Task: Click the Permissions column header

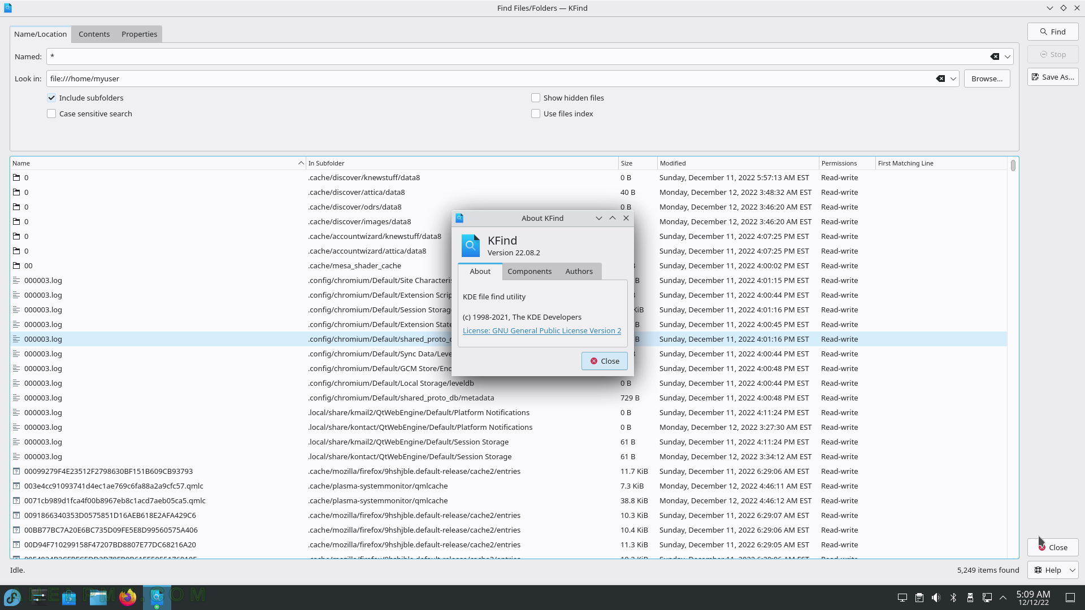Action: pos(847,163)
